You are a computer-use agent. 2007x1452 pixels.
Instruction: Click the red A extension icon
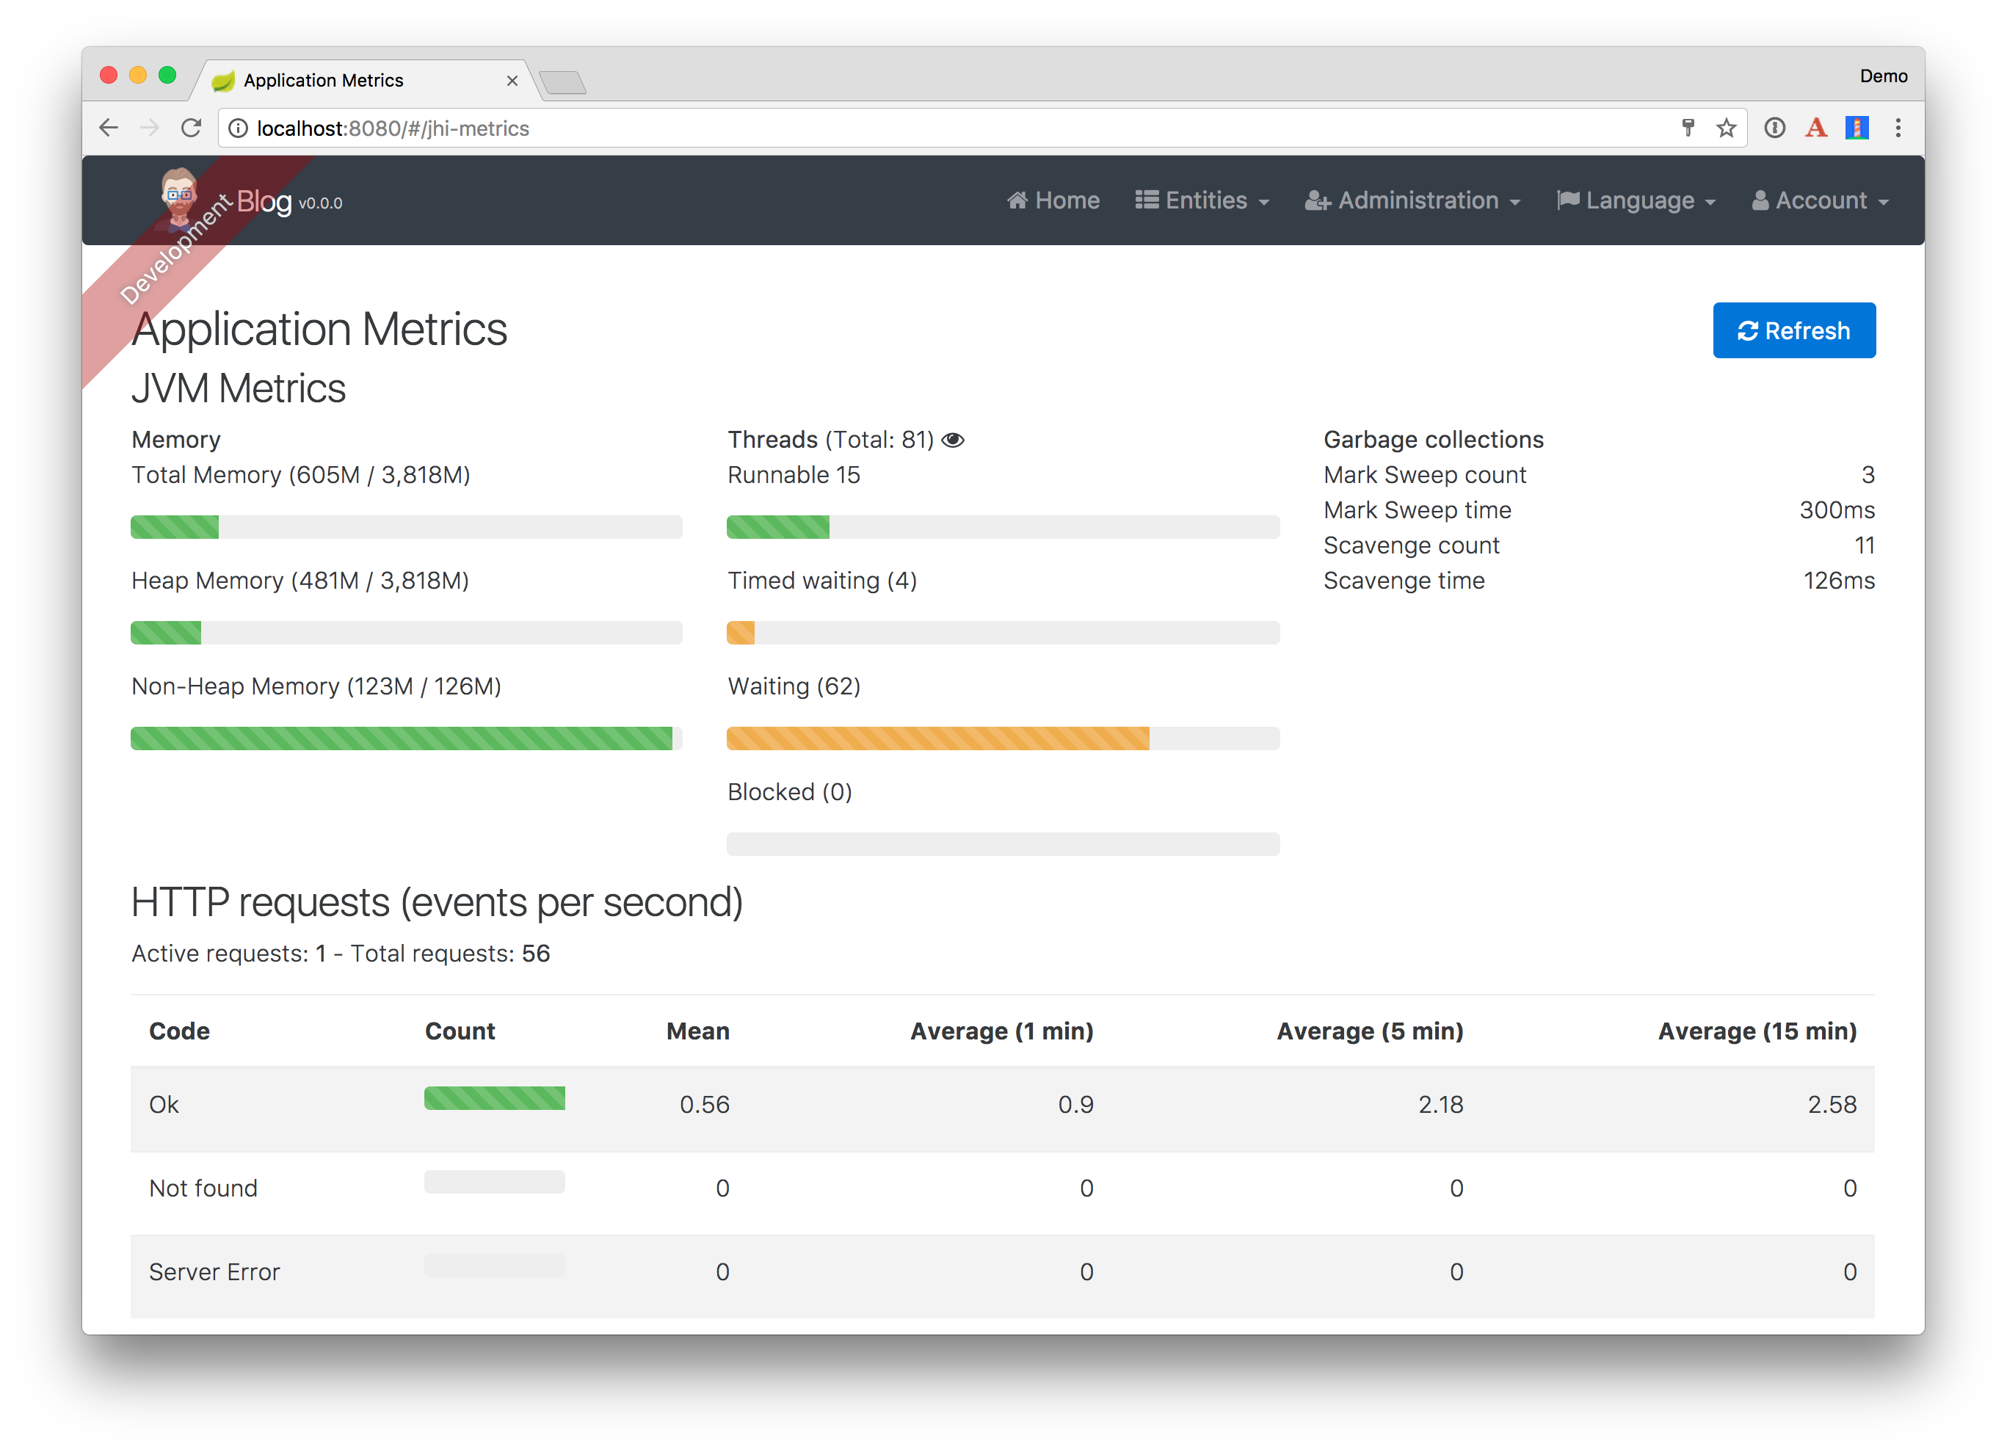pos(1816,128)
